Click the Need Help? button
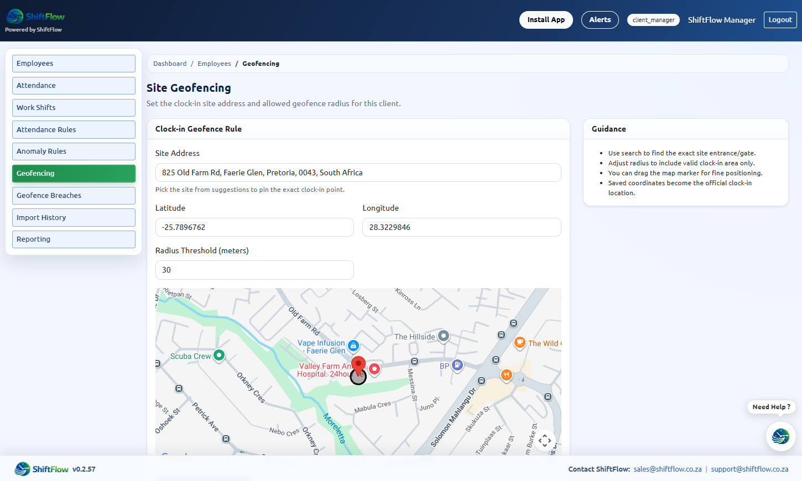Viewport: 802px width, 481px height. [x=771, y=407]
